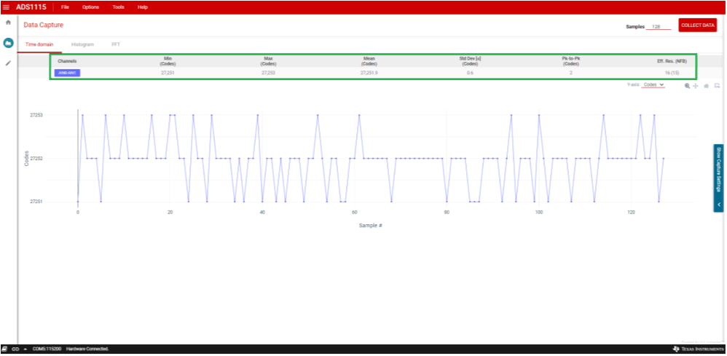727x356 pixels.
Task: Click the Data Capture heading
Action: (x=44, y=25)
